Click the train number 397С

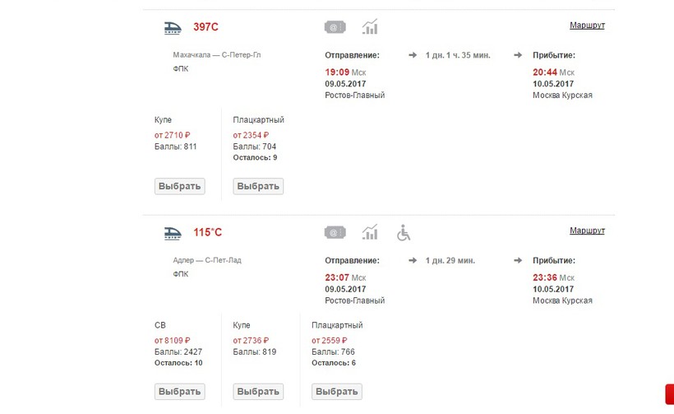tap(205, 27)
